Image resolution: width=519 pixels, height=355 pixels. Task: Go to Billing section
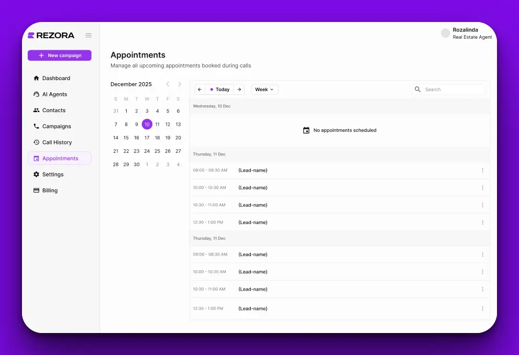tap(50, 191)
